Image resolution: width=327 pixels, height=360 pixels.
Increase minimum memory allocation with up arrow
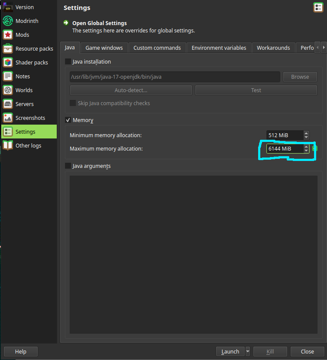pyautogui.click(x=306, y=133)
